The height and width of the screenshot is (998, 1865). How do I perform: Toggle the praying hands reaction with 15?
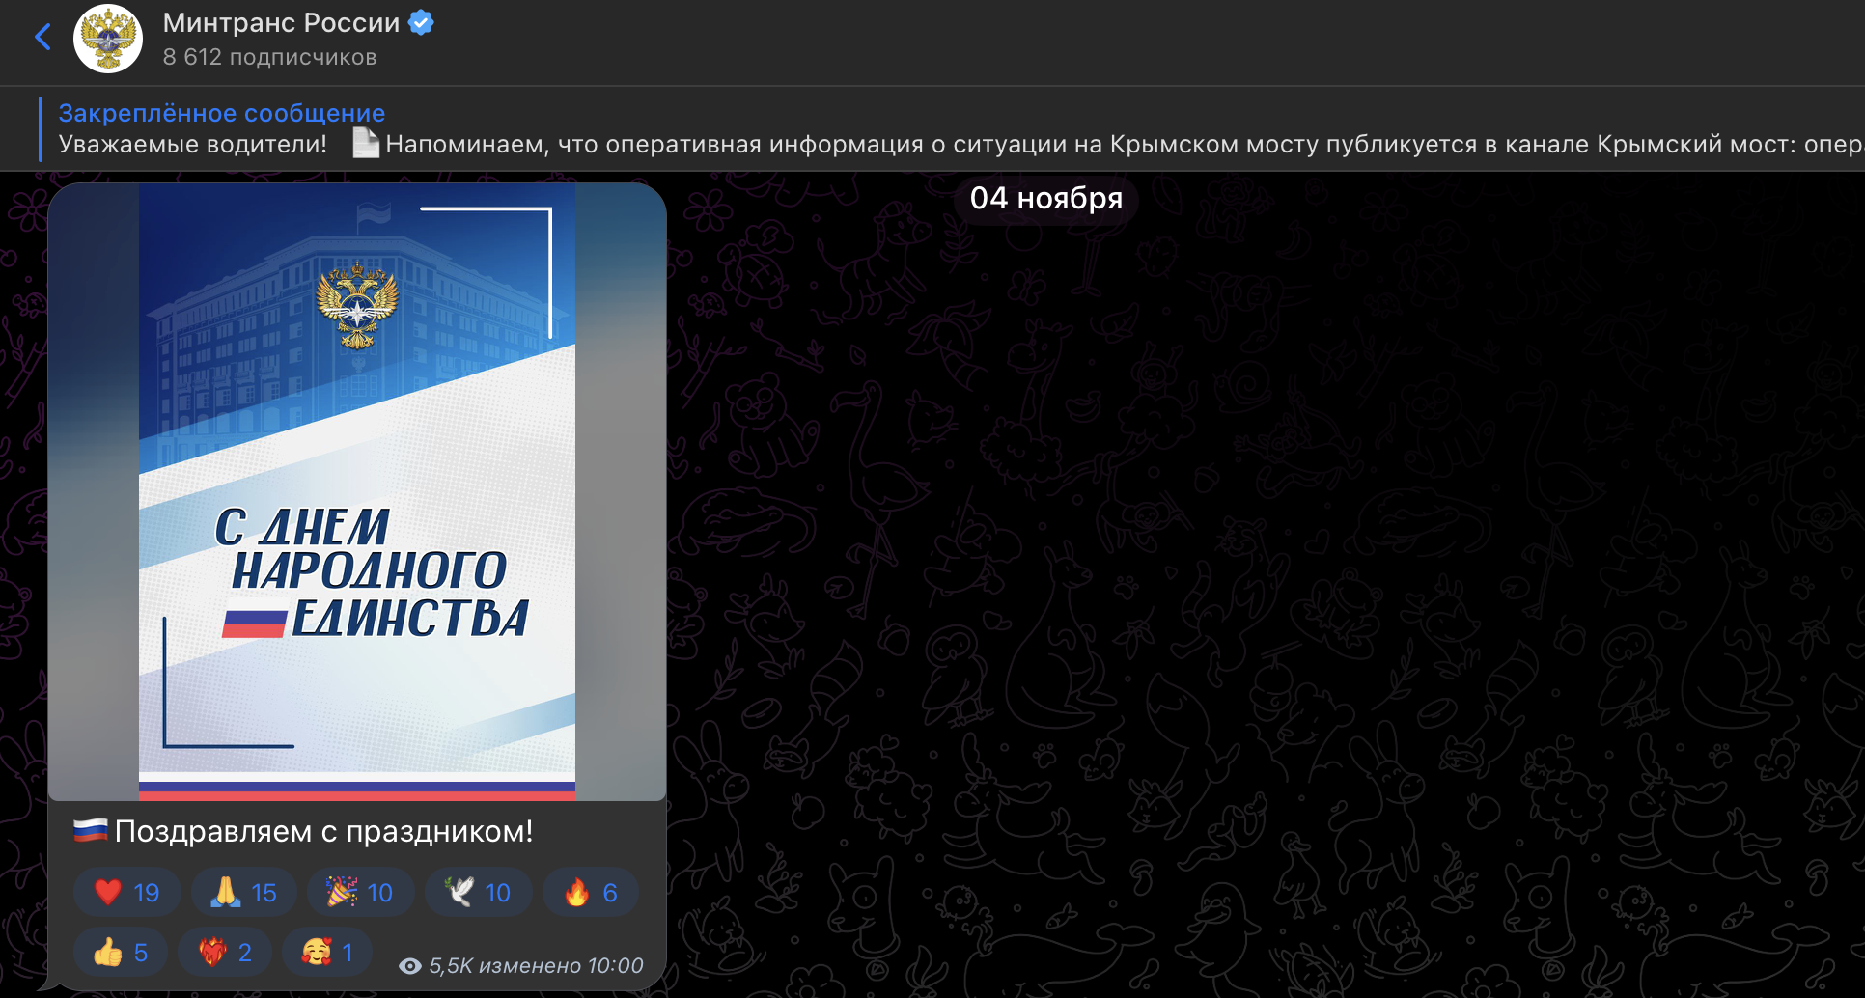[244, 893]
